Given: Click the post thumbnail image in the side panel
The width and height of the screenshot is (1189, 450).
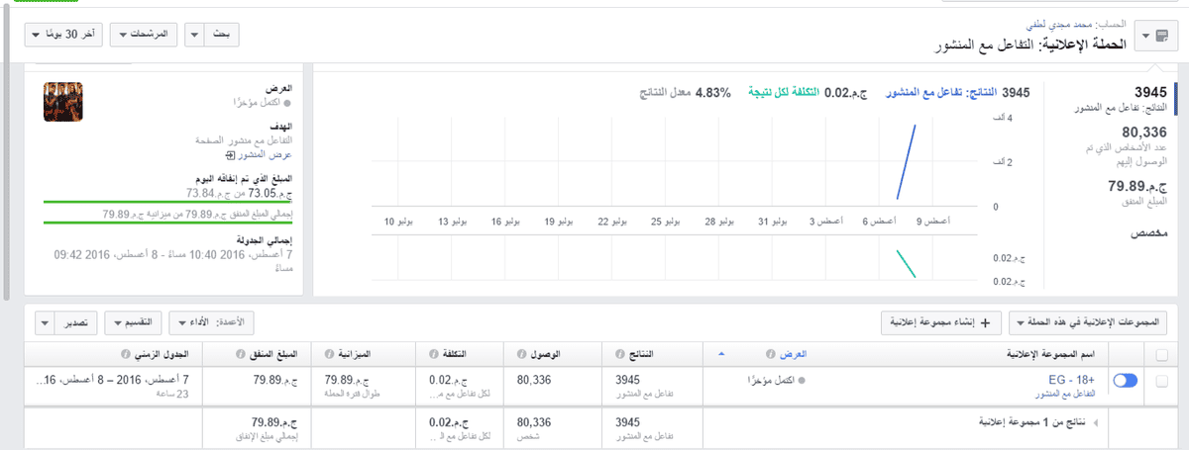Looking at the screenshot, I should [61, 102].
